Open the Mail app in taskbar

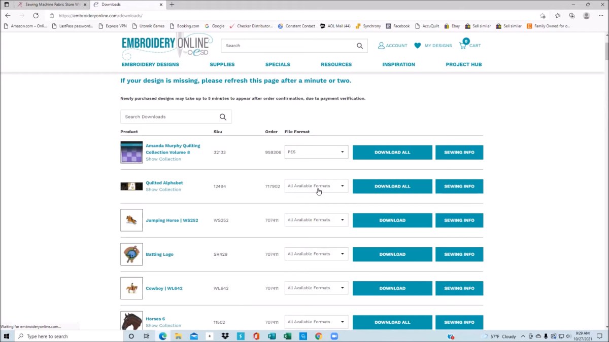(194, 336)
